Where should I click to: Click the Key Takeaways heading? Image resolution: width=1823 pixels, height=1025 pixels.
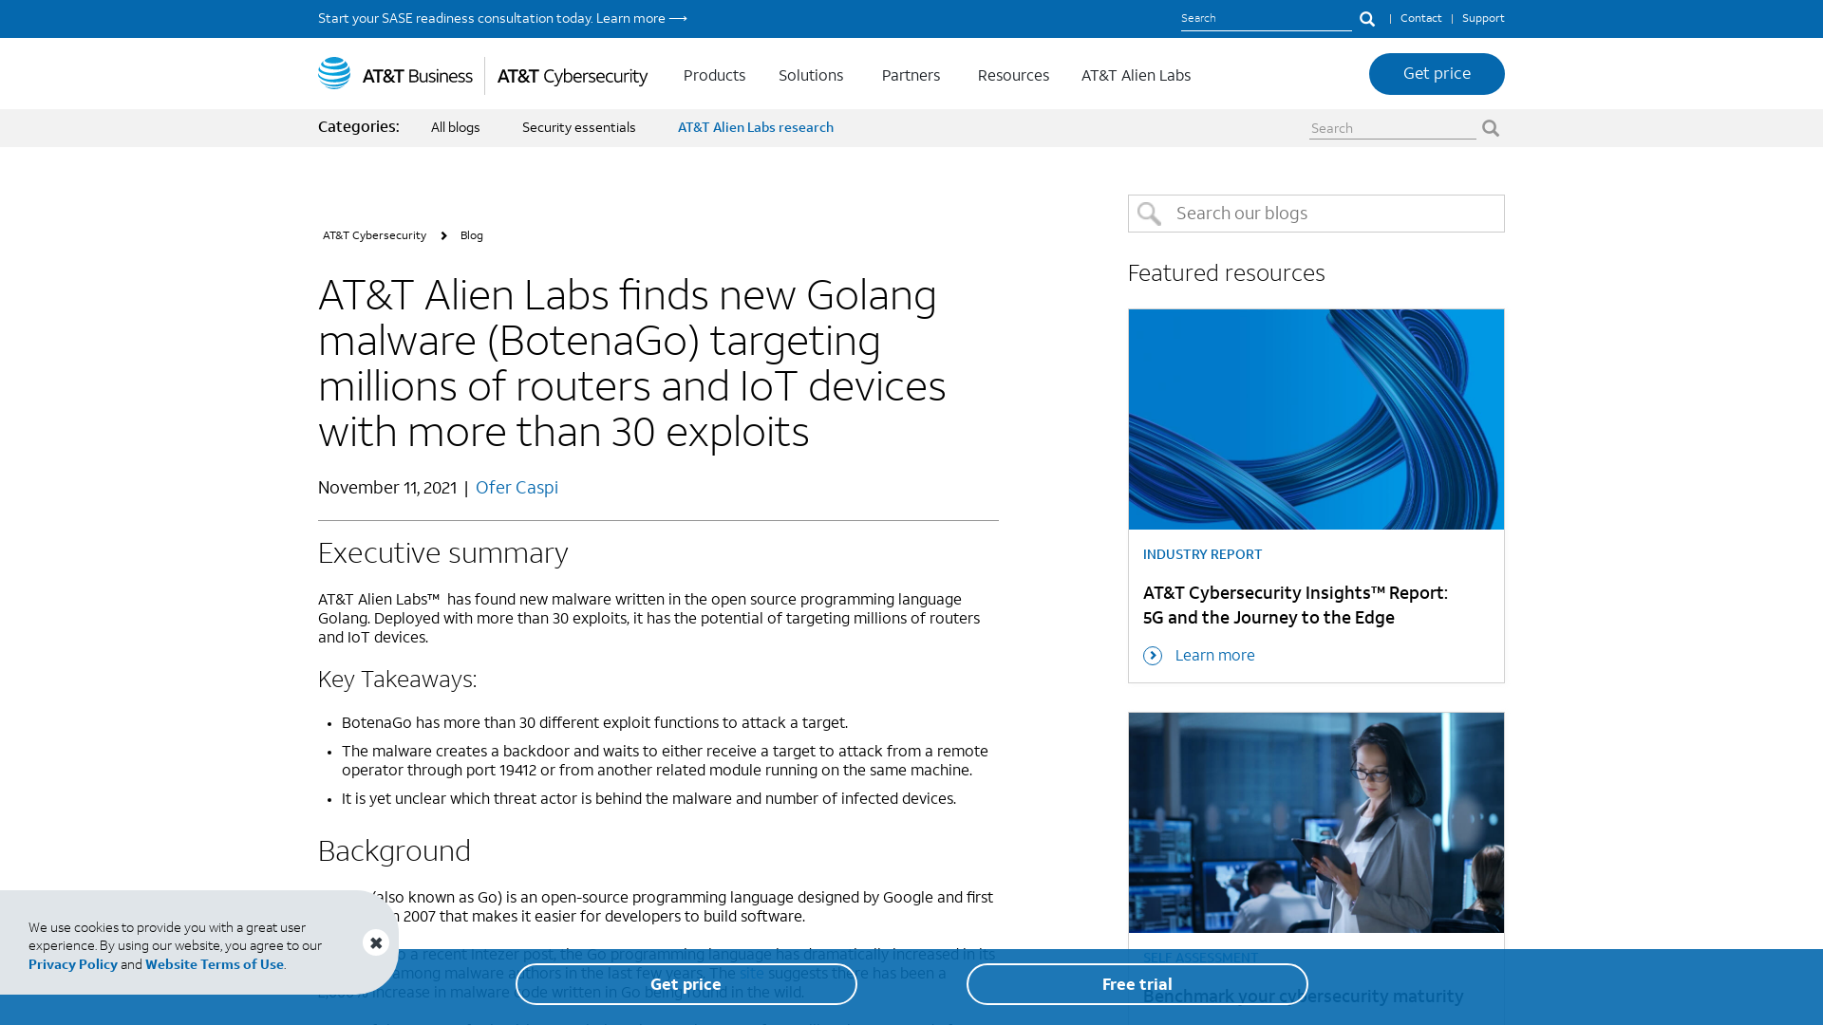(397, 680)
